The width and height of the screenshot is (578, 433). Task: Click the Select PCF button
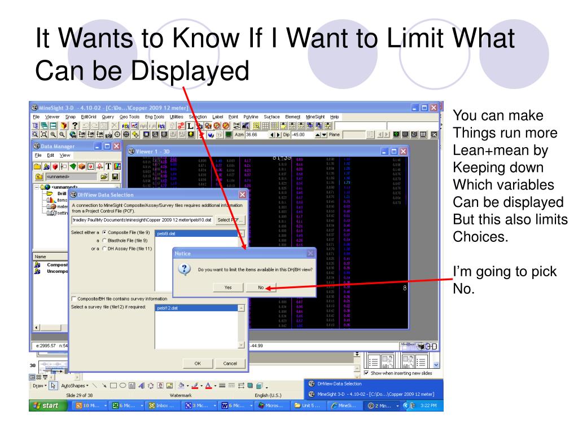[229, 220]
